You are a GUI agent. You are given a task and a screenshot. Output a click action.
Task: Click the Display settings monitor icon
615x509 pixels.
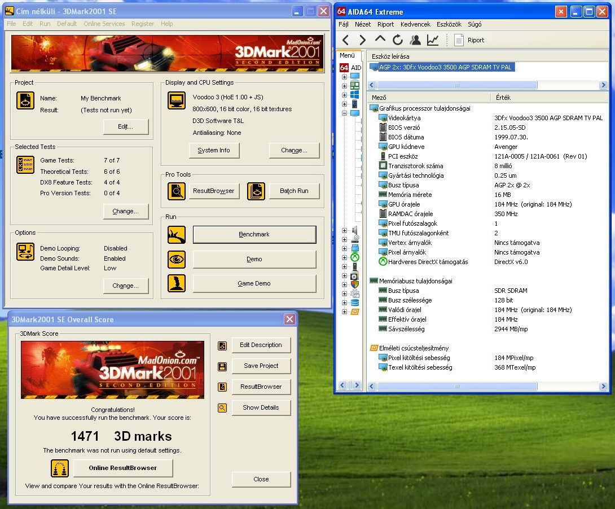177,100
